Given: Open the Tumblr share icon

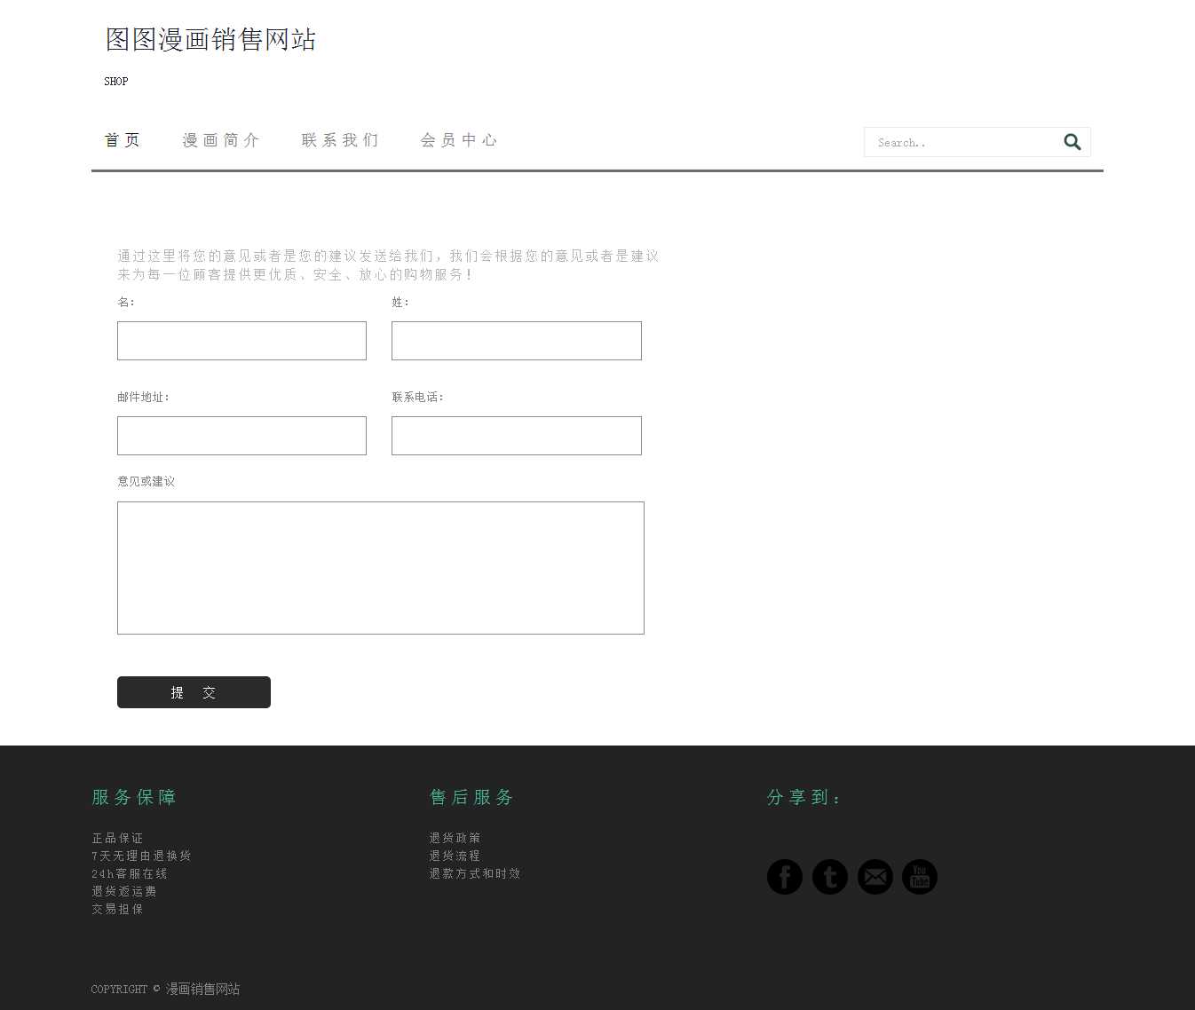Looking at the screenshot, I should (829, 877).
